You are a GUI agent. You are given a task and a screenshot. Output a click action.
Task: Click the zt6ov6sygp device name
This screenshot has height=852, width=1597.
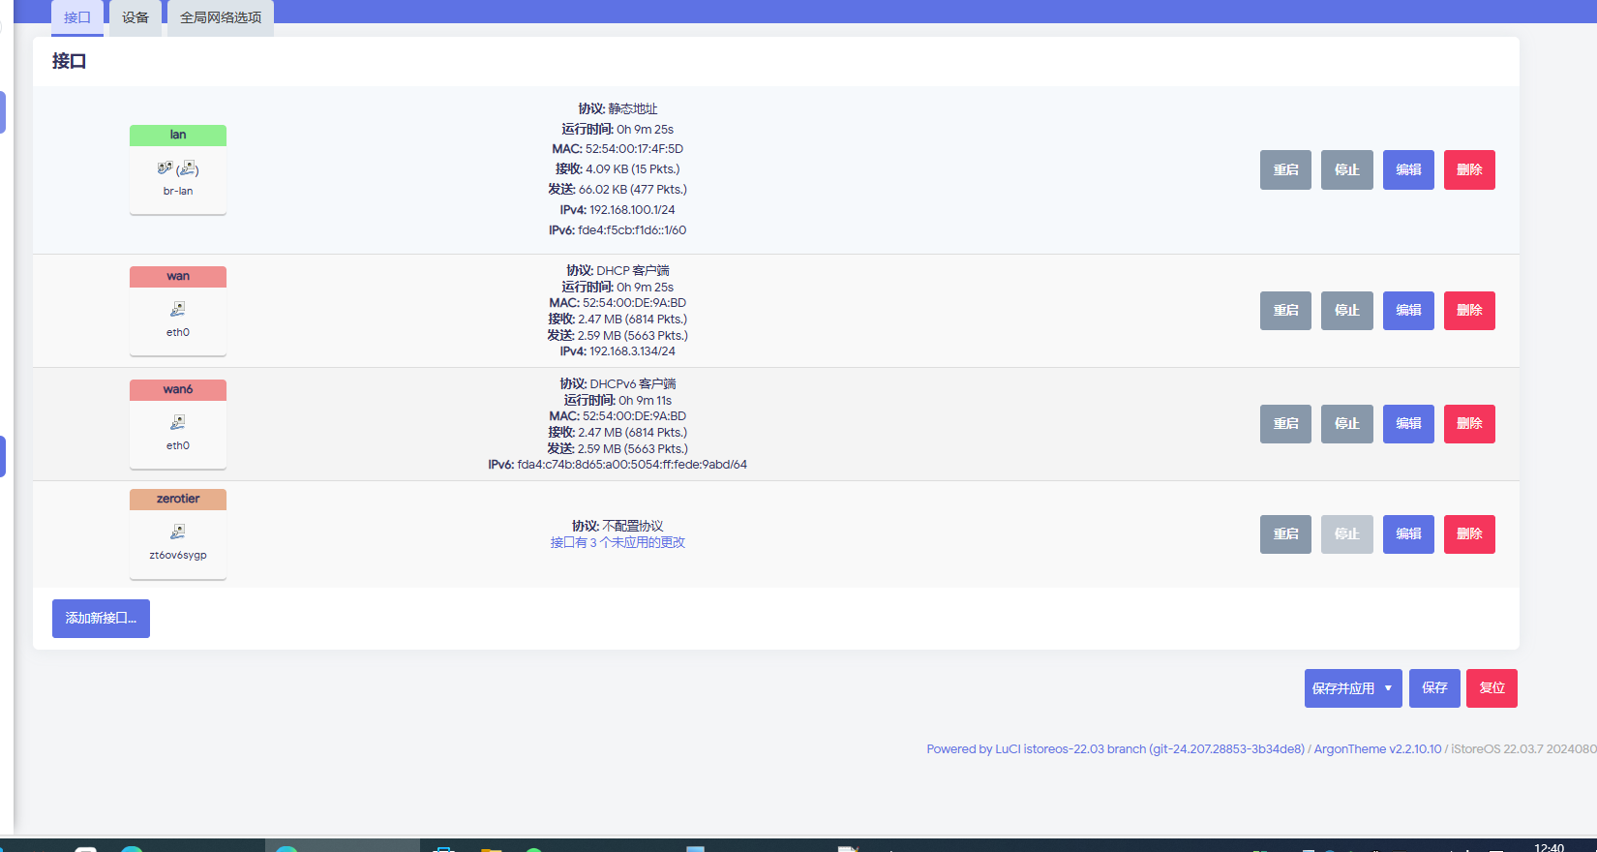[178, 556]
